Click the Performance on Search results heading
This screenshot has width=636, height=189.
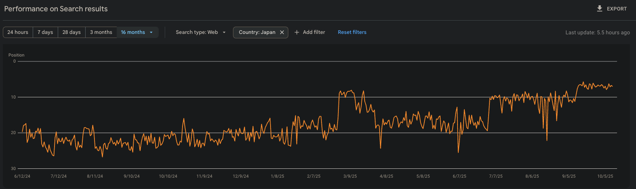click(56, 8)
